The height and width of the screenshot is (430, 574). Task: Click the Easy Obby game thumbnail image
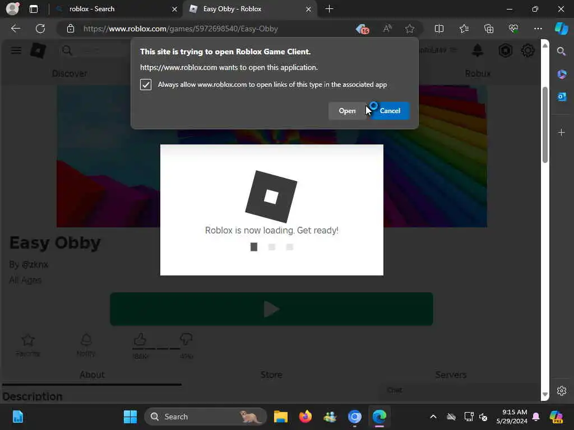point(271,157)
